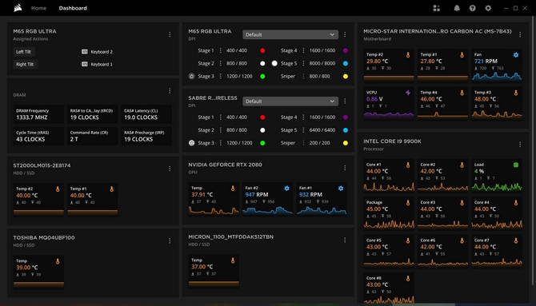Click the Keyboard 1 keyboard icon
Image resolution: width=536 pixels, height=306 pixels.
[x=85, y=64]
